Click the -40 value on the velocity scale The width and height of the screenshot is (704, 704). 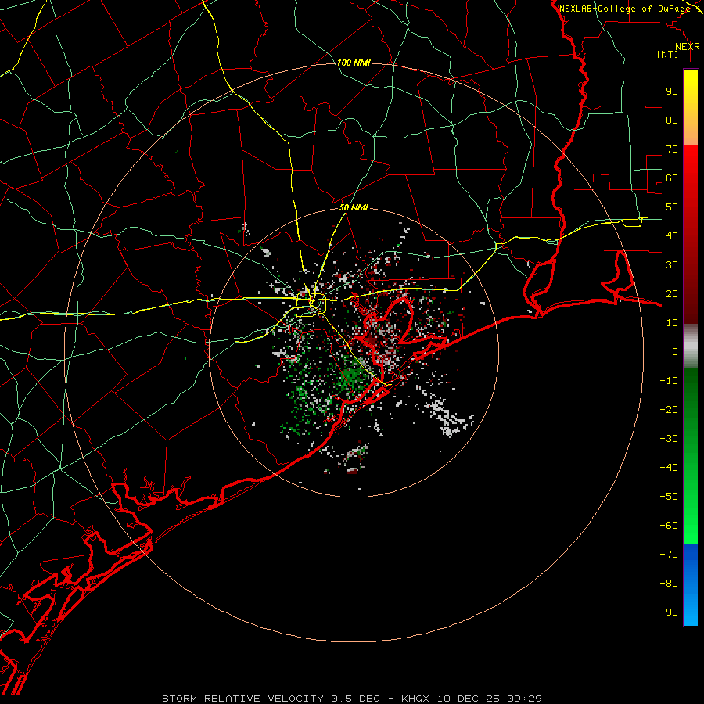pos(669,468)
